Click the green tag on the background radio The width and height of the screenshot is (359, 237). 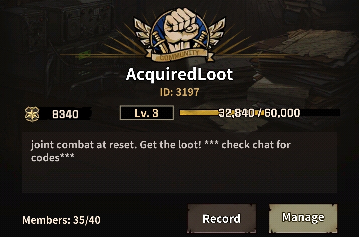(85, 54)
